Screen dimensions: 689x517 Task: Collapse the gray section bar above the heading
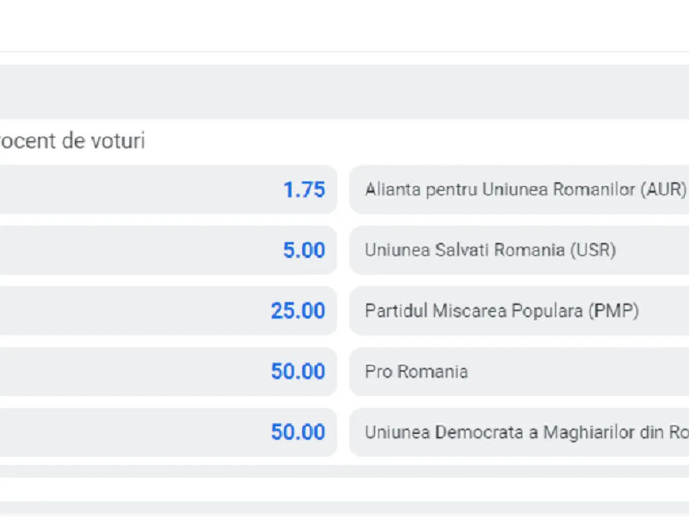click(344, 92)
